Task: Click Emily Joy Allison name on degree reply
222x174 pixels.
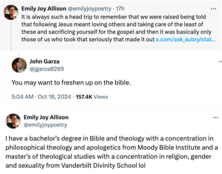Action: [46, 117]
